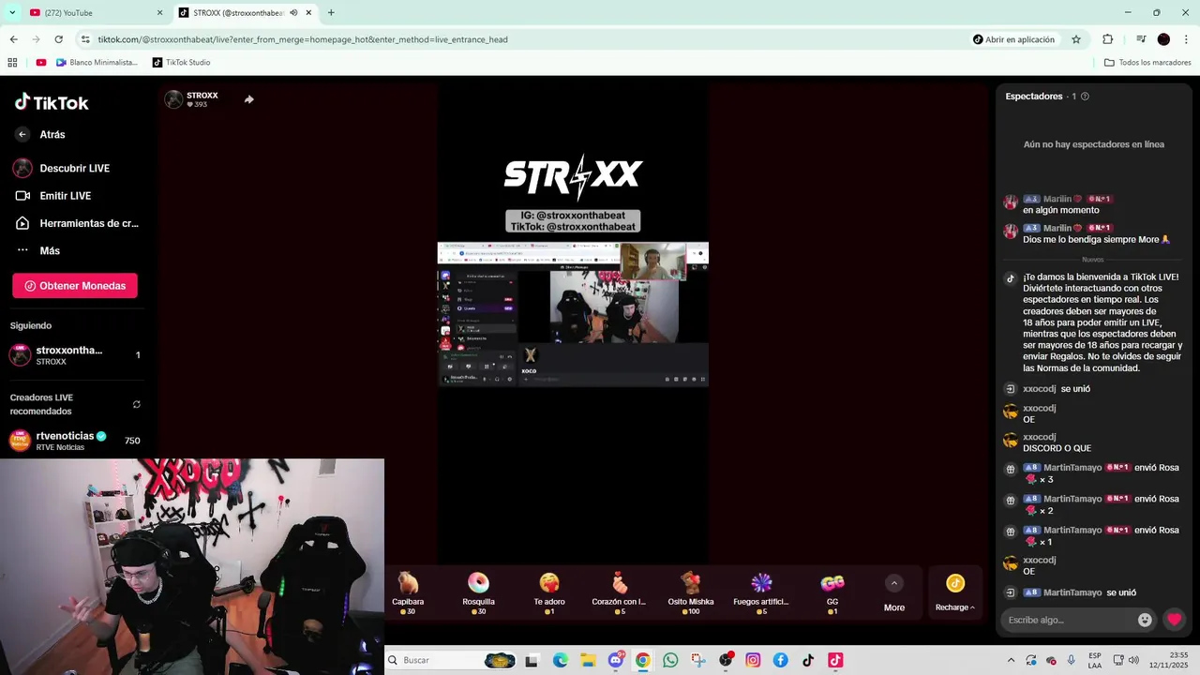
Task: Open rtvenoticias recommended LIVE creator
Action: pyautogui.click(x=74, y=441)
